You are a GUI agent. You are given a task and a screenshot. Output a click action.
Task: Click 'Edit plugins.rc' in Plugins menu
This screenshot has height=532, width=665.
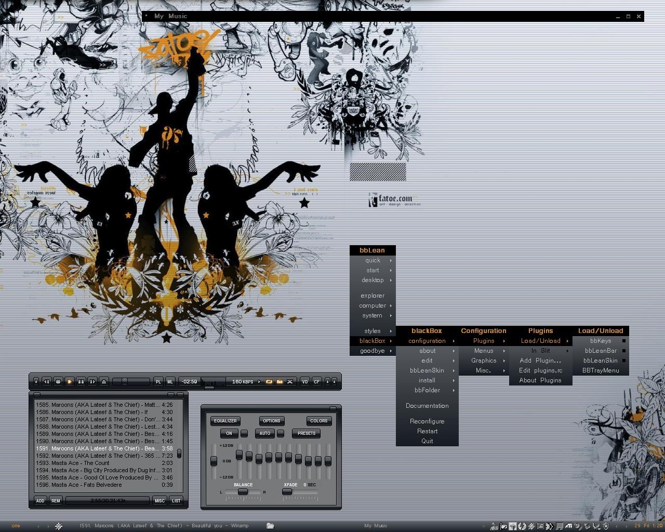(x=540, y=370)
